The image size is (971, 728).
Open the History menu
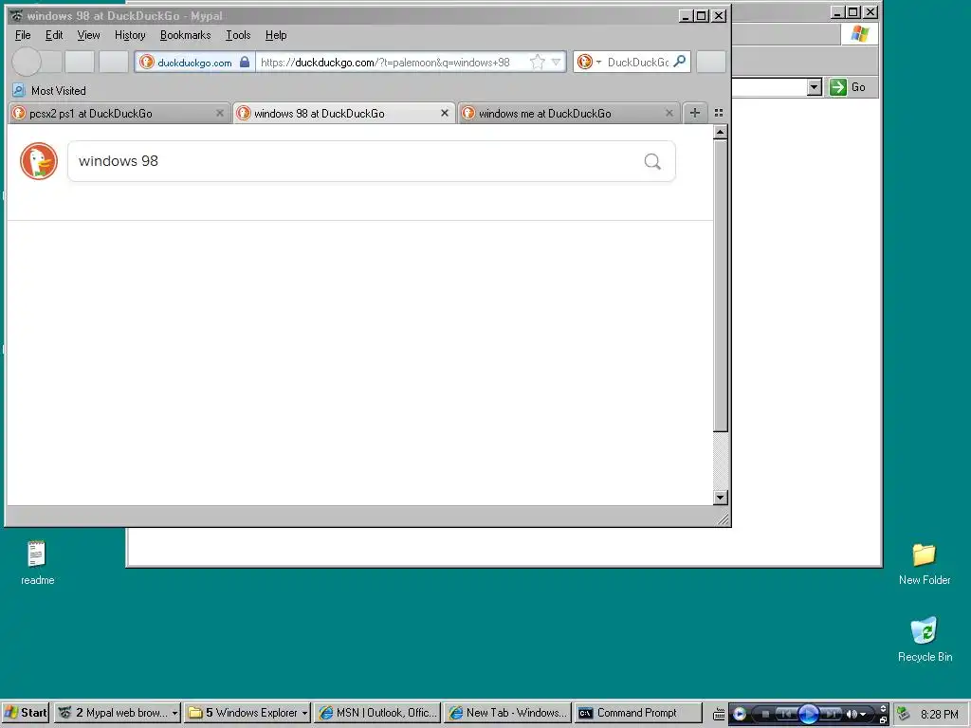(130, 35)
